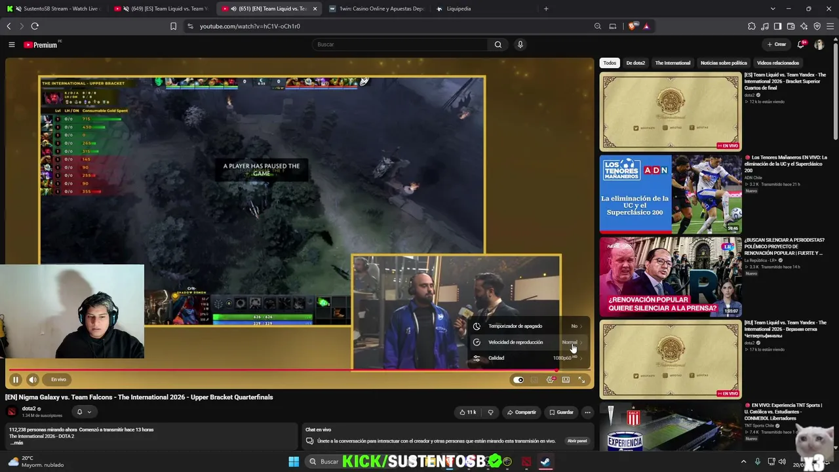
Task: Open Calidad quality submenu
Action: pyautogui.click(x=528, y=358)
